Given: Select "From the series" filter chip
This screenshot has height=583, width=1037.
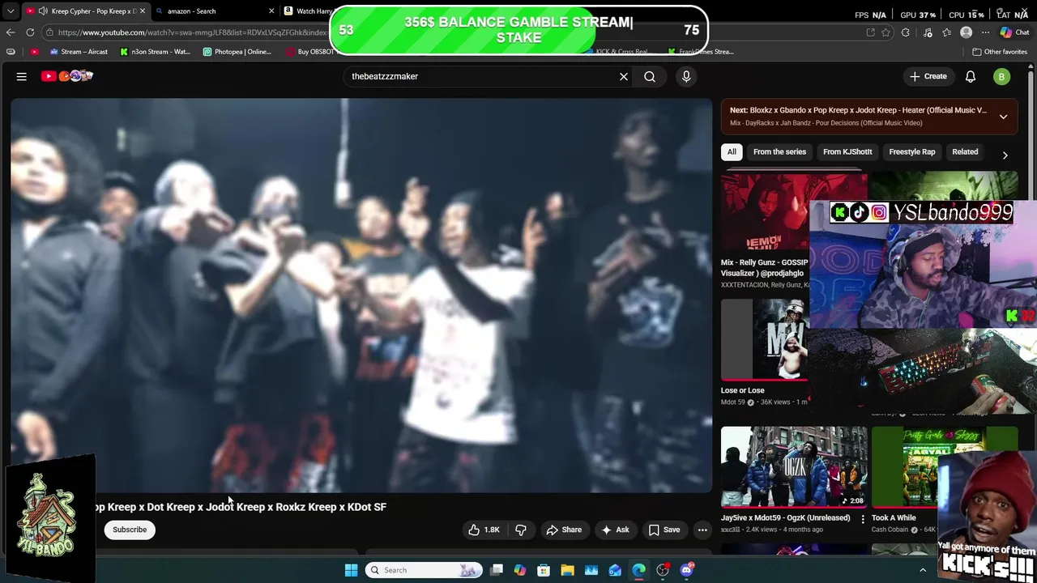Looking at the screenshot, I should (x=779, y=152).
